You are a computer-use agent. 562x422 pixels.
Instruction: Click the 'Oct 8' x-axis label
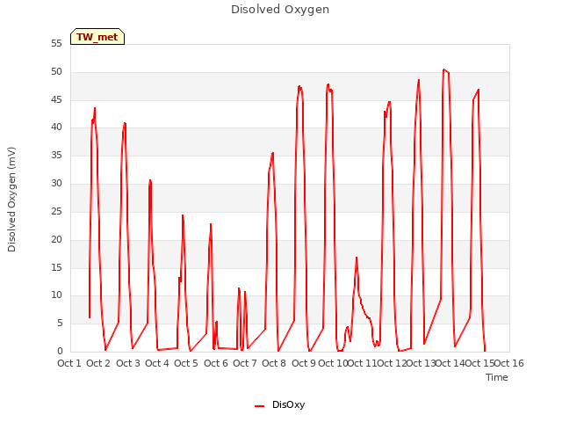[x=274, y=363]
